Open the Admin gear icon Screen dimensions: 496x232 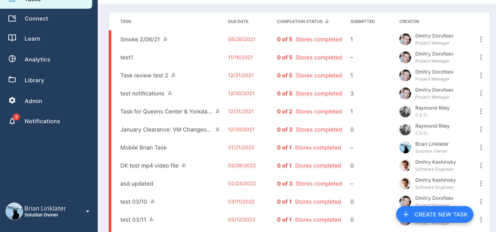click(x=12, y=101)
